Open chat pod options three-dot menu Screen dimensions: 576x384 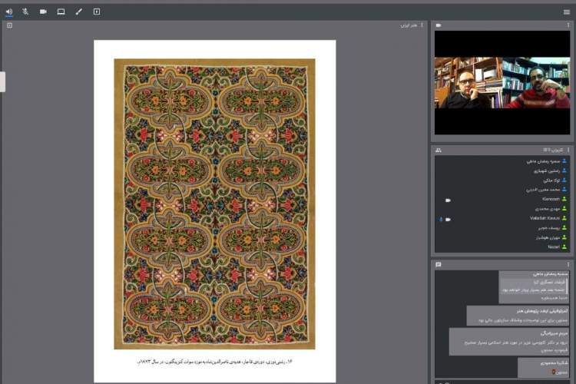[x=568, y=264]
